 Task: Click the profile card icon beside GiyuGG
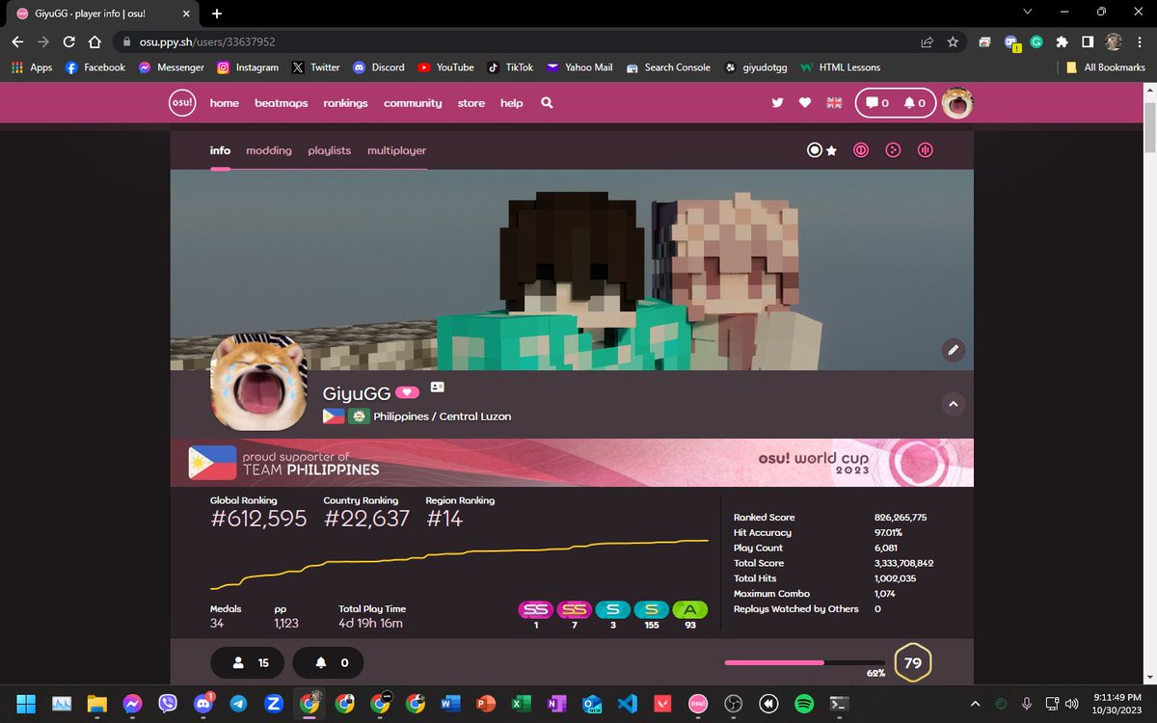(x=437, y=387)
